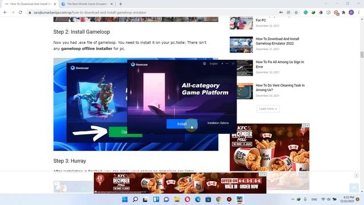This screenshot has width=364, height=205.
Task: Bookmark this page with the star icon
Action: point(296,13)
